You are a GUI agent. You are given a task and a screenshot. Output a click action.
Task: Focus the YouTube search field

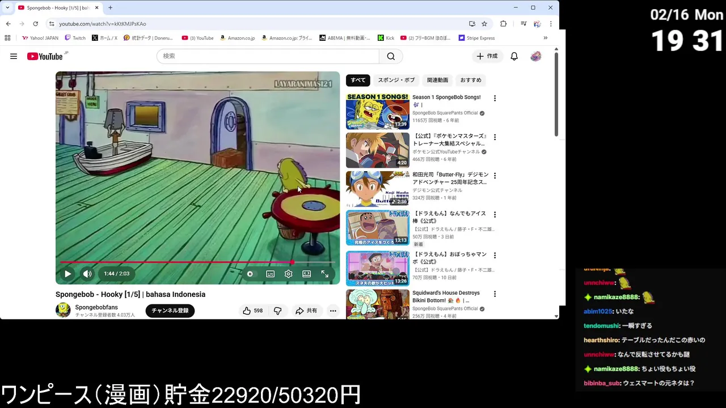point(268,56)
